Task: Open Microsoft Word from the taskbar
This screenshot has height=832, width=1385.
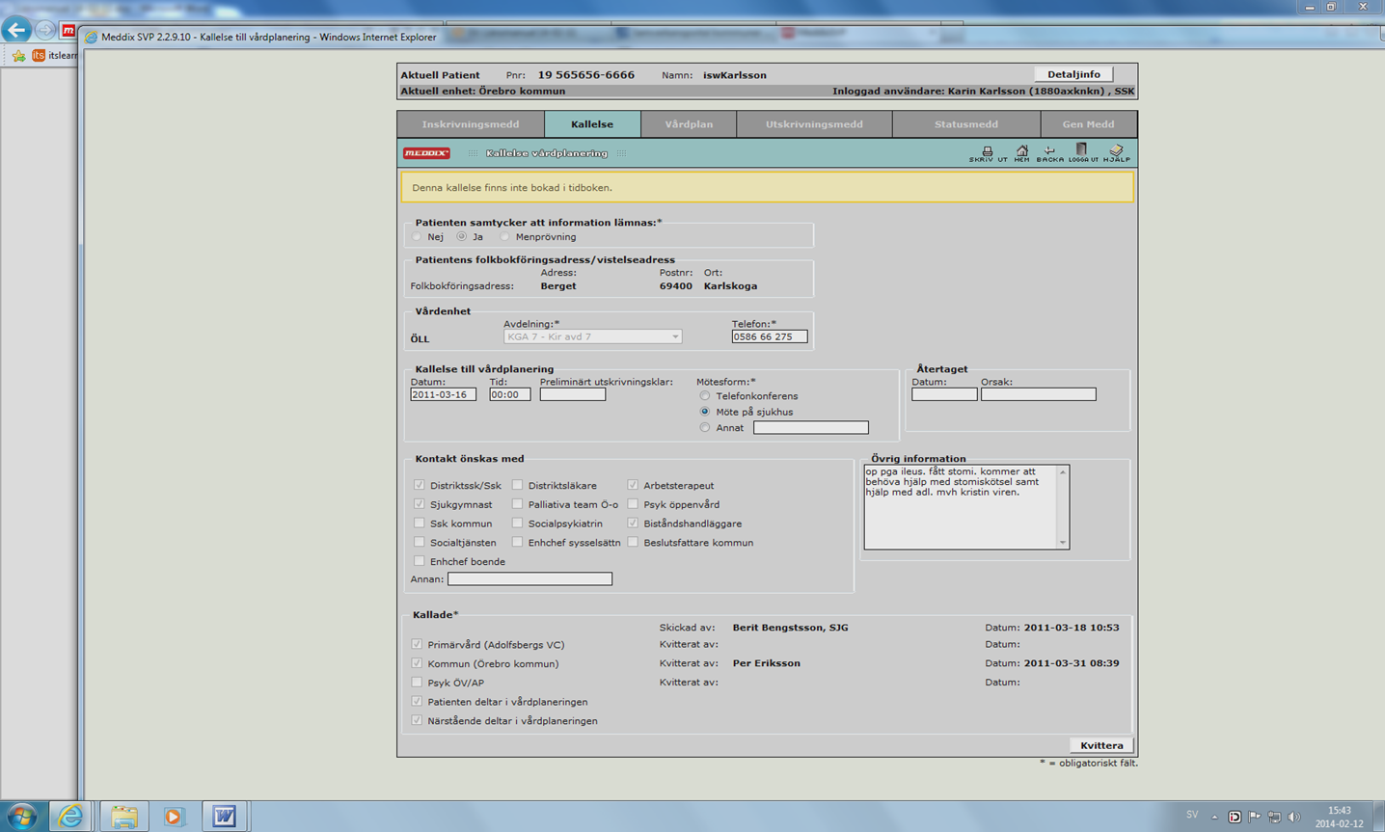Action: click(225, 817)
